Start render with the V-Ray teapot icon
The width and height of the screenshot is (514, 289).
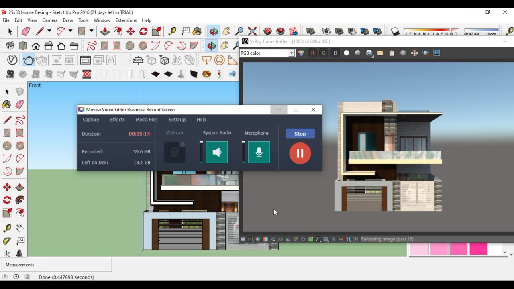[x=28, y=60]
